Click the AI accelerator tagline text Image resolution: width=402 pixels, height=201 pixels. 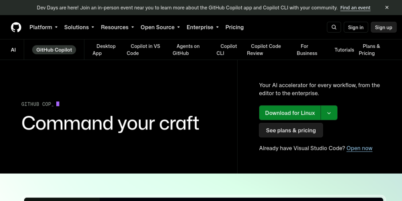point(320,89)
